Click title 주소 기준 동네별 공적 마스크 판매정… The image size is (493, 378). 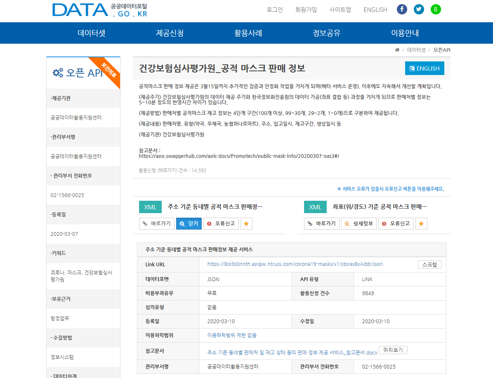tap(215, 207)
